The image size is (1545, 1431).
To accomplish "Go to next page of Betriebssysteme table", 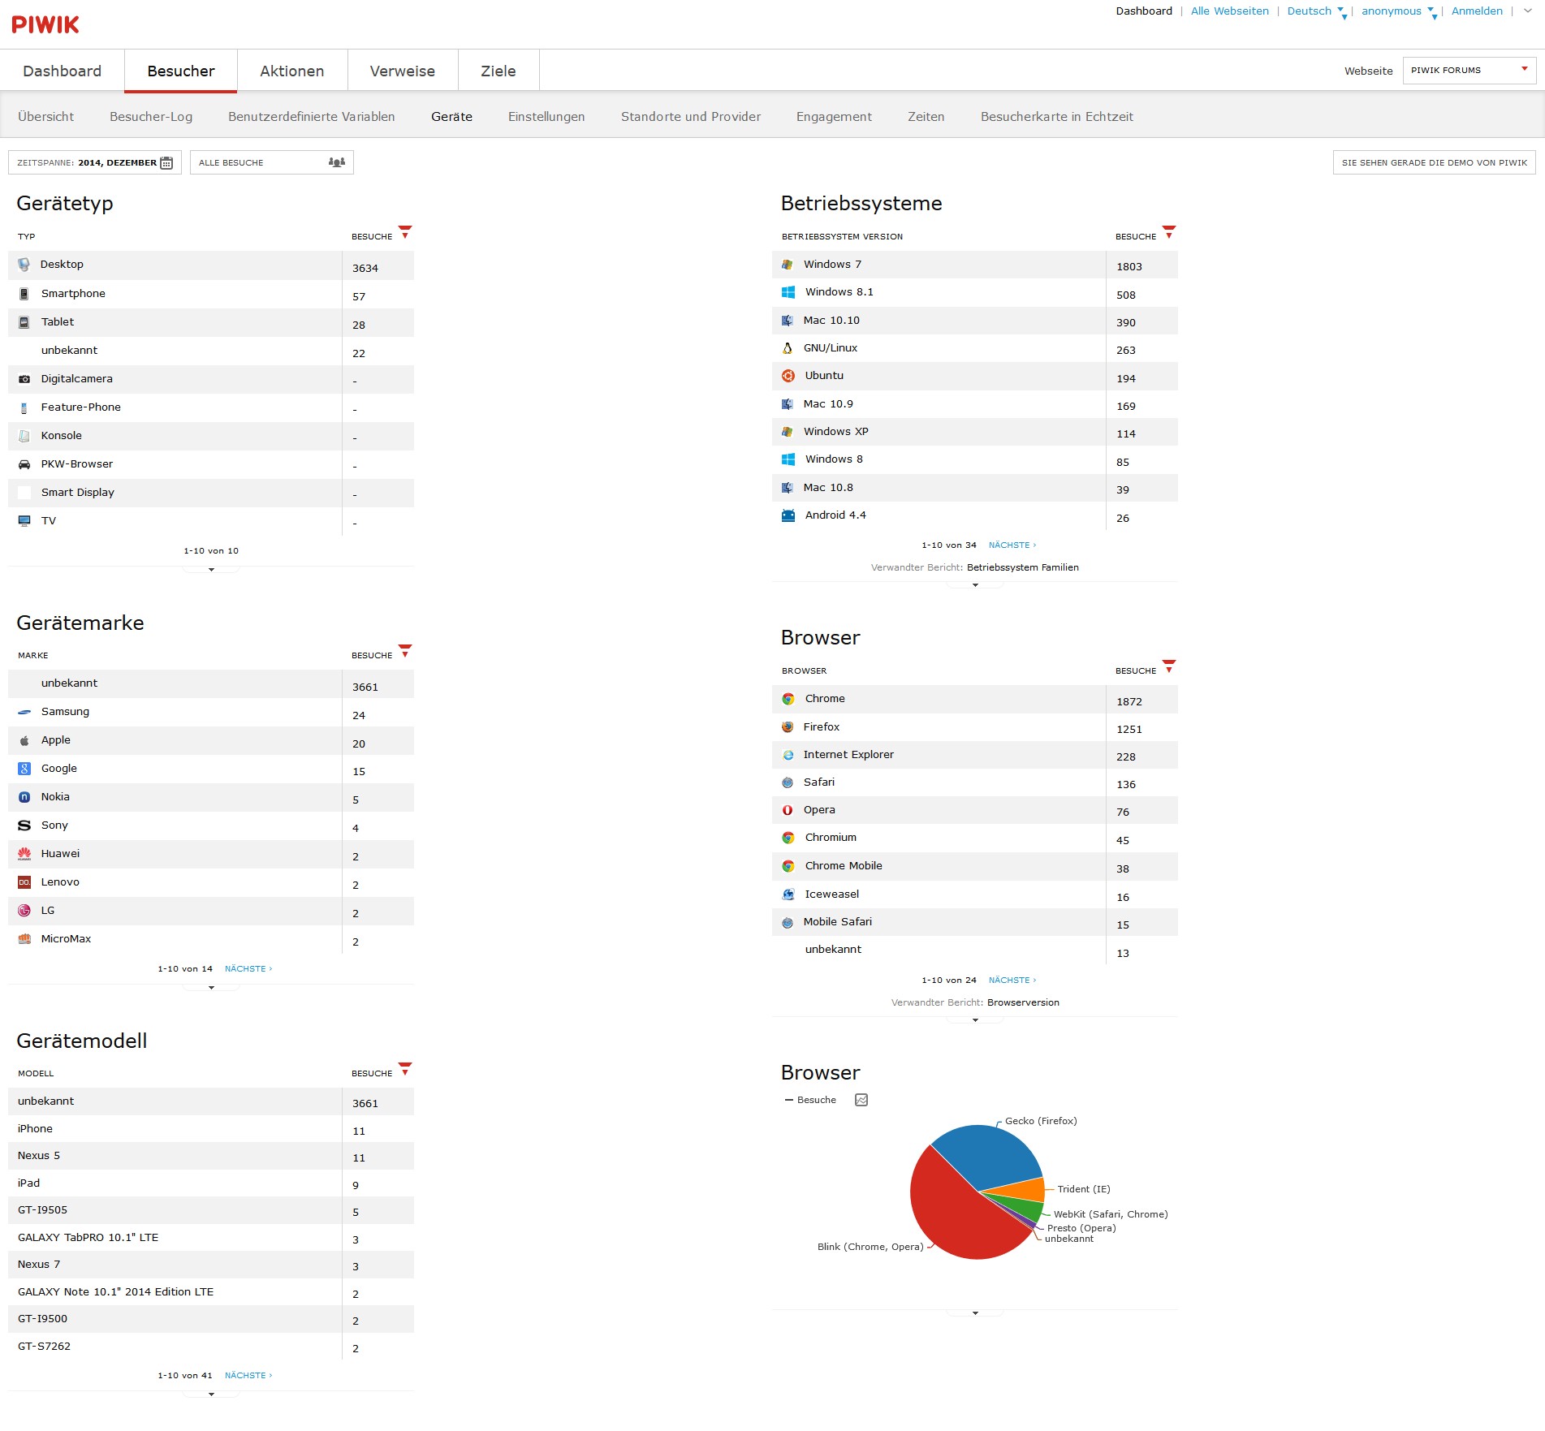I will (x=1012, y=545).
